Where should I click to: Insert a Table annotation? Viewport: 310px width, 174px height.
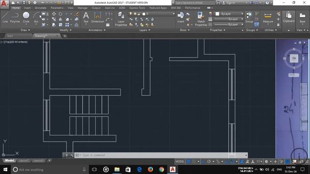pyautogui.click(x=108, y=25)
